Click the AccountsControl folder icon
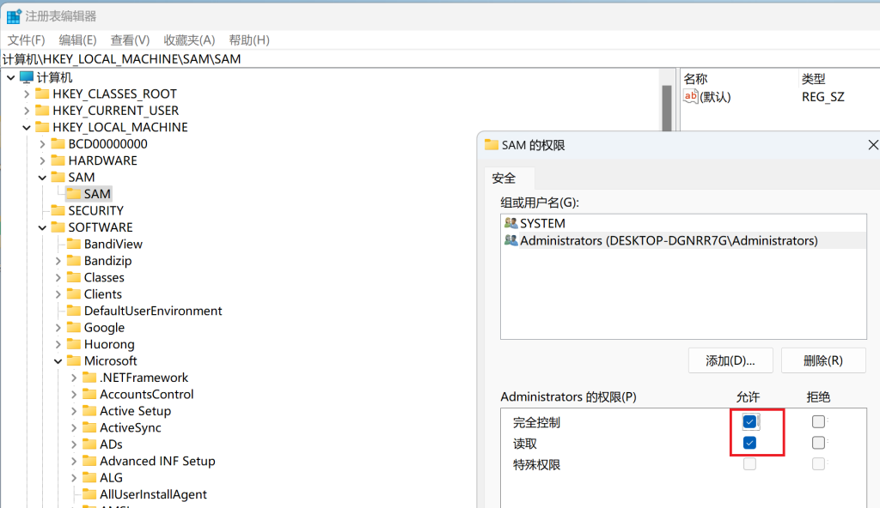This screenshot has height=508, width=880. pyautogui.click(x=89, y=394)
